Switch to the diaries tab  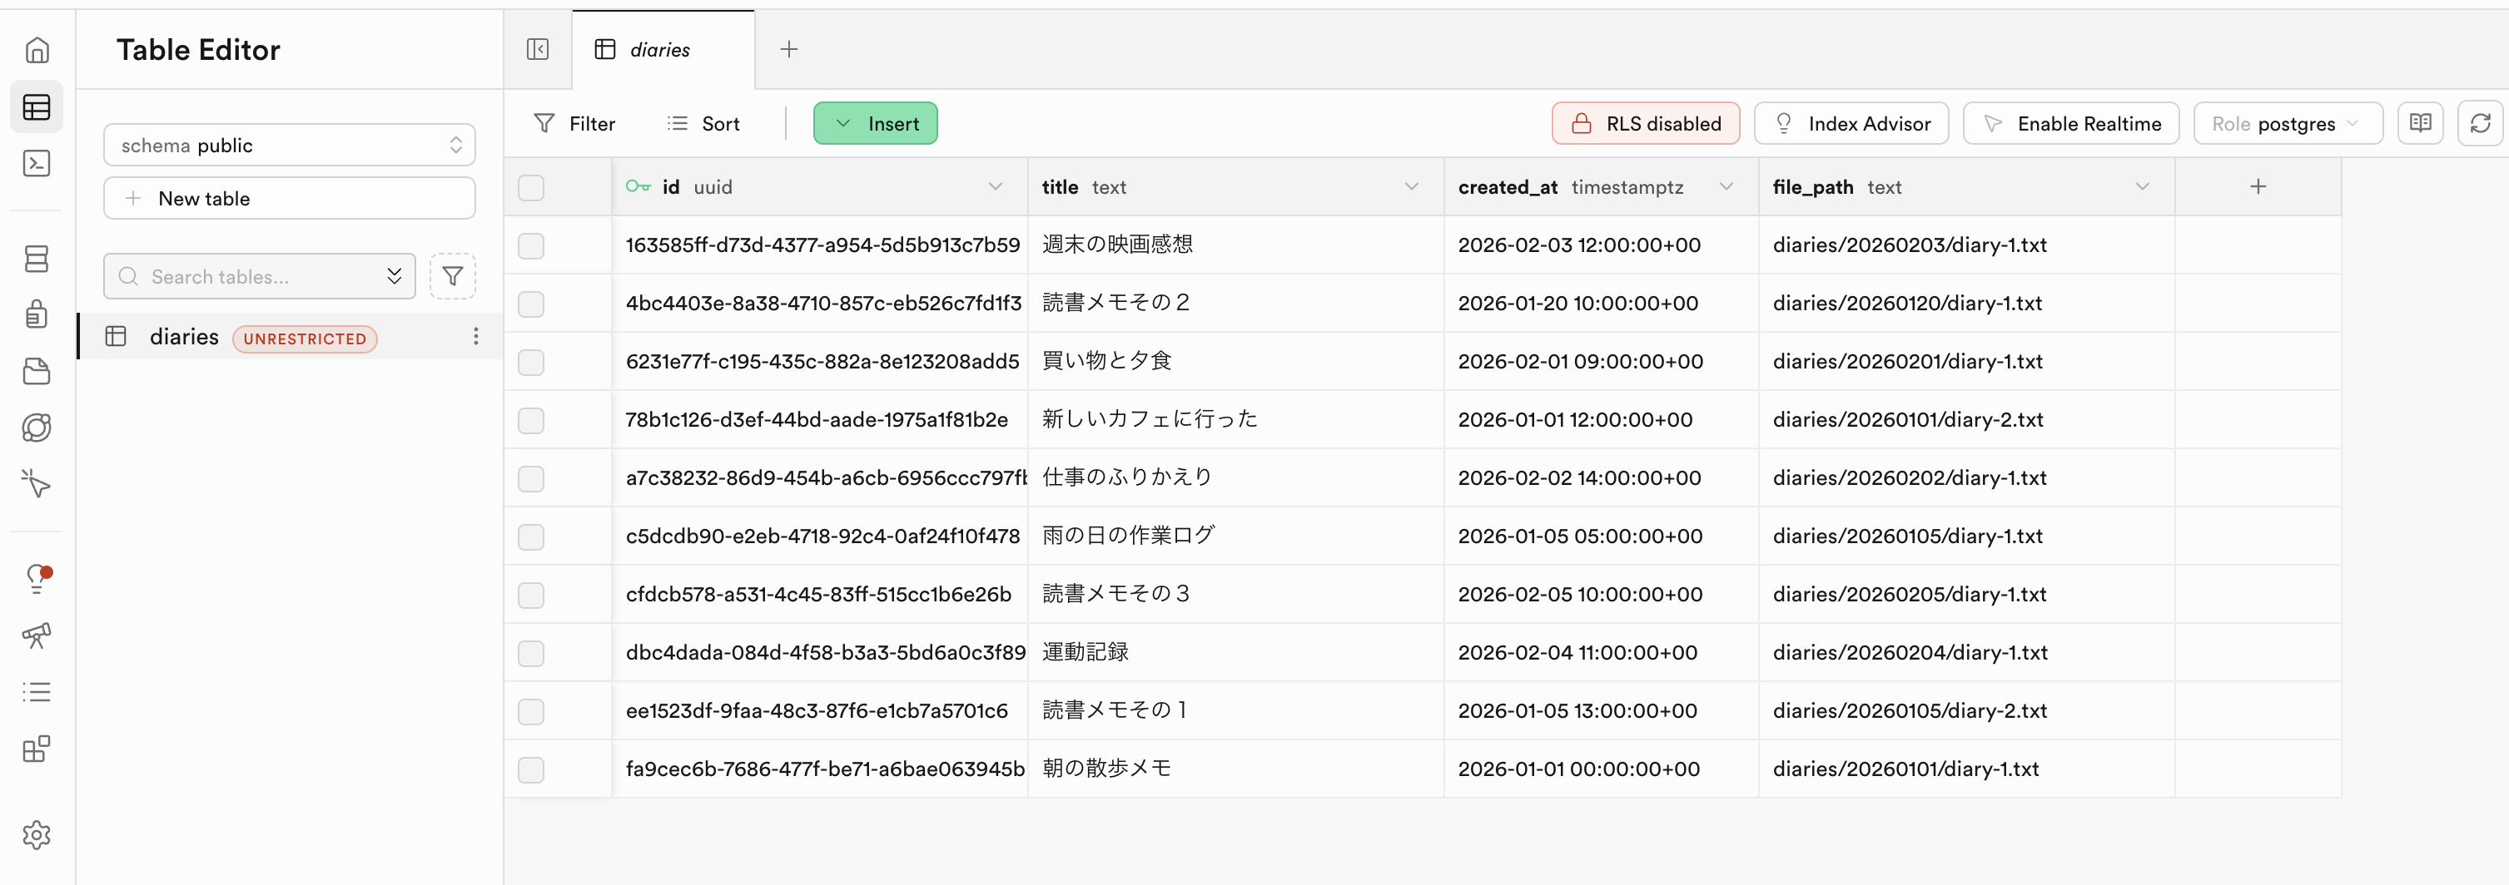point(659,50)
